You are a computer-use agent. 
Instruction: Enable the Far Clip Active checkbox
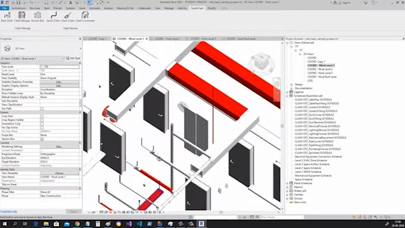pyautogui.click(x=42, y=127)
